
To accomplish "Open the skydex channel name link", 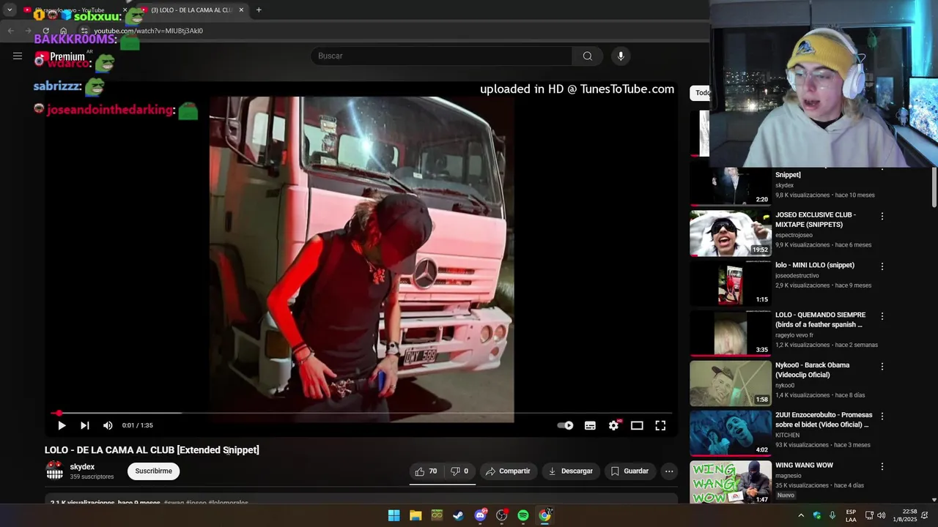I will (x=82, y=467).
